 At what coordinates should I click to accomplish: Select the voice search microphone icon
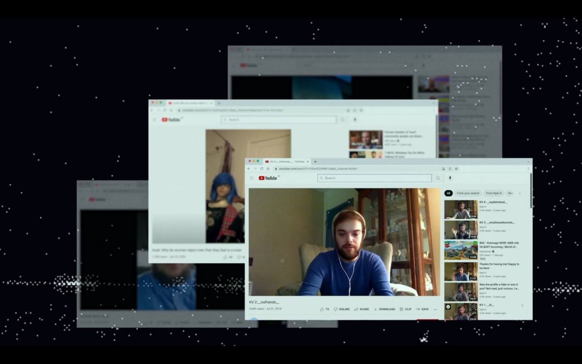450,178
